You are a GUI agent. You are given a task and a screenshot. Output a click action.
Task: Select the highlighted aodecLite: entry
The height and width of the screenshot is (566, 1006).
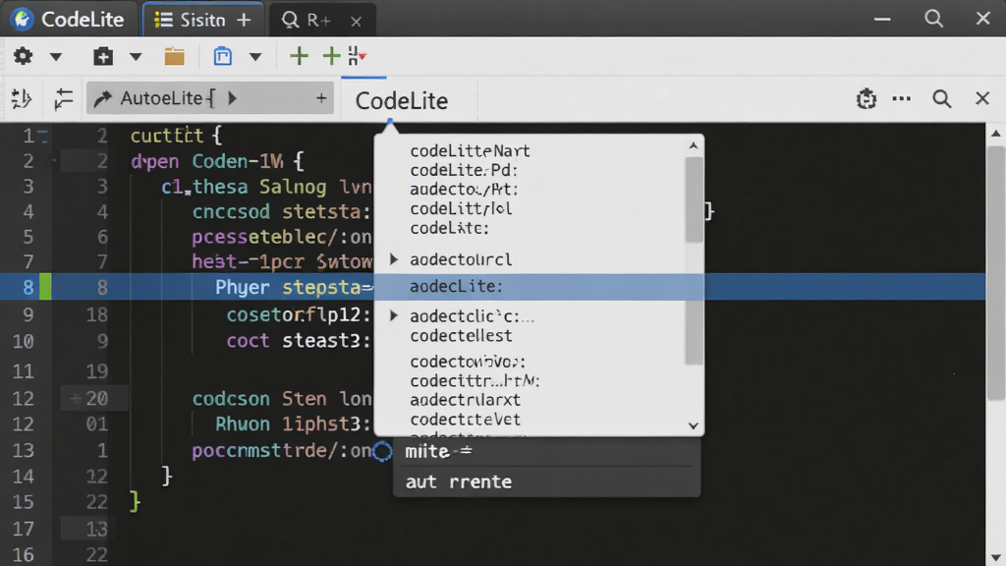[x=539, y=287]
